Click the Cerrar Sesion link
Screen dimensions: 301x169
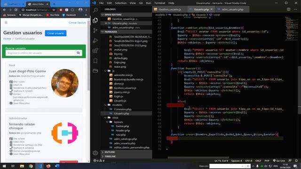coord(77,23)
